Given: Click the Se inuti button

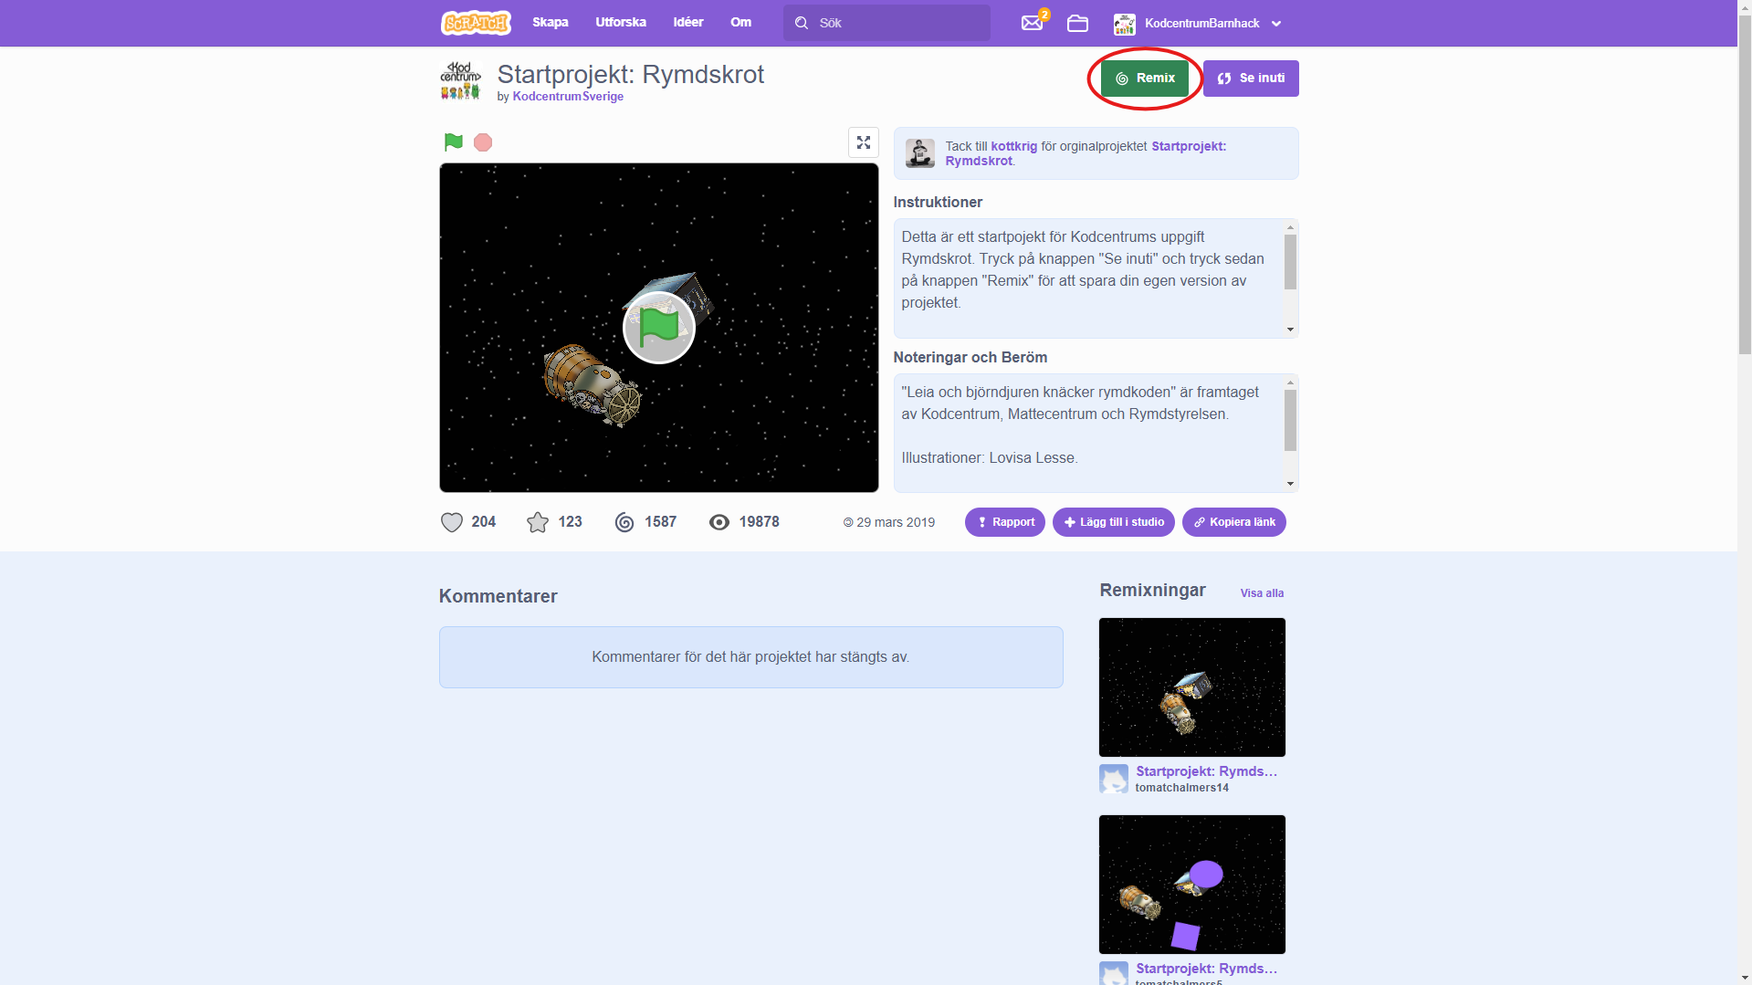Looking at the screenshot, I should tap(1251, 79).
